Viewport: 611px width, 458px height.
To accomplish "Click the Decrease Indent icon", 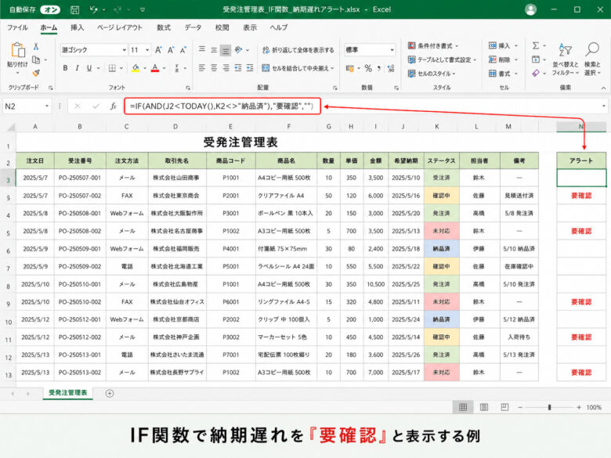I will pos(237,68).
